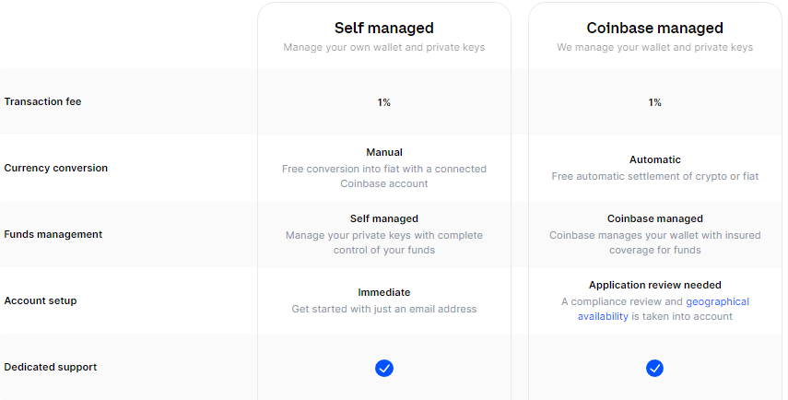Select the Transaction fee row label
Viewport: 788px width, 400px height.
tap(42, 101)
